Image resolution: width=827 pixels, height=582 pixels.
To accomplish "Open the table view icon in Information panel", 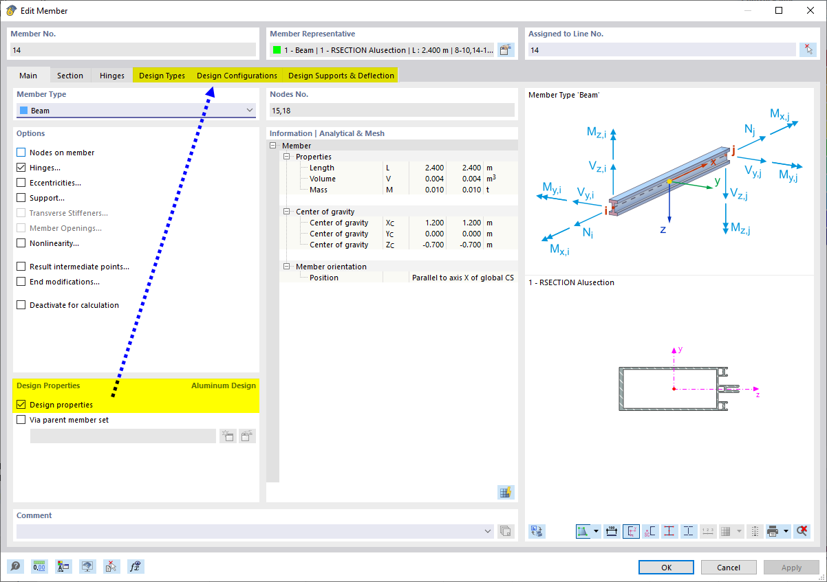I will click(506, 492).
